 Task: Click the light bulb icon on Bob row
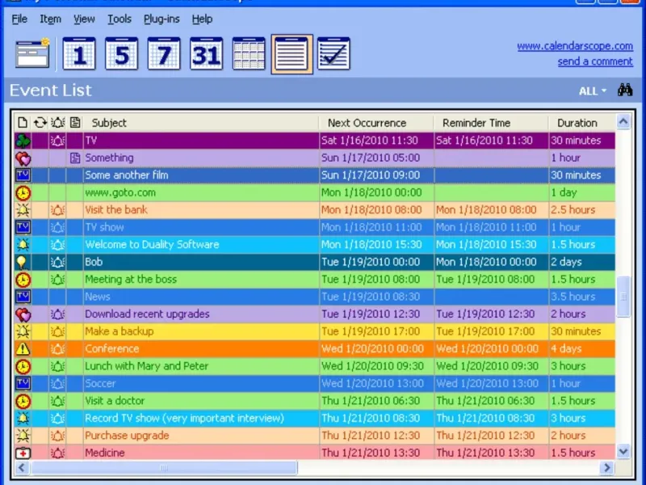coord(23,262)
